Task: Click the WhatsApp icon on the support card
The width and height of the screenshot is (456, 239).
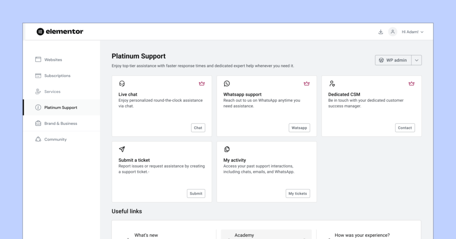Action: (227, 84)
